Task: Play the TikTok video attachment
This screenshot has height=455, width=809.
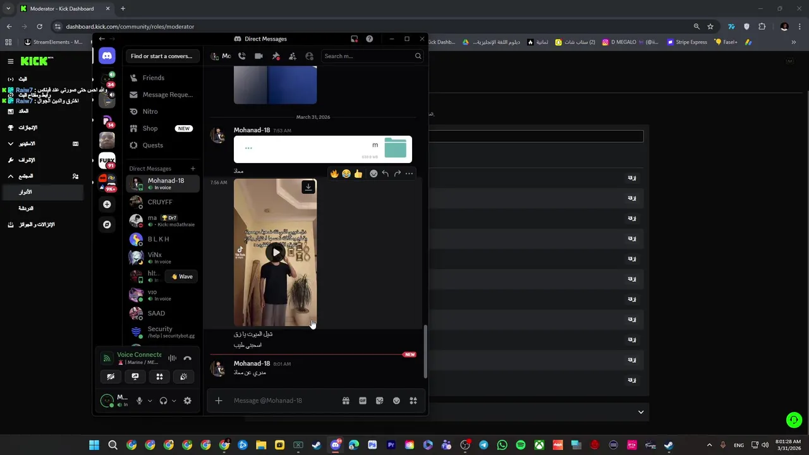Action: click(x=276, y=253)
